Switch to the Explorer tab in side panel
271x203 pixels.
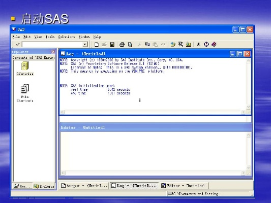coord(44,186)
